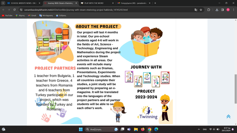Screen dimensions: 237x133
Task: Toggle the browser side panel icon
Action: coord(222,10)
